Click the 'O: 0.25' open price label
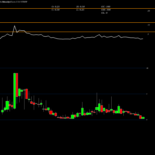 pyautogui.click(x=55, y=7)
